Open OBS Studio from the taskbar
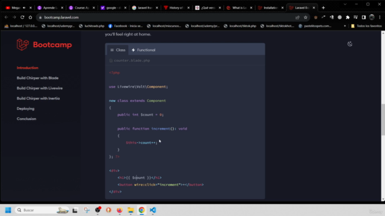The width and height of the screenshot is (385, 216). point(97,210)
